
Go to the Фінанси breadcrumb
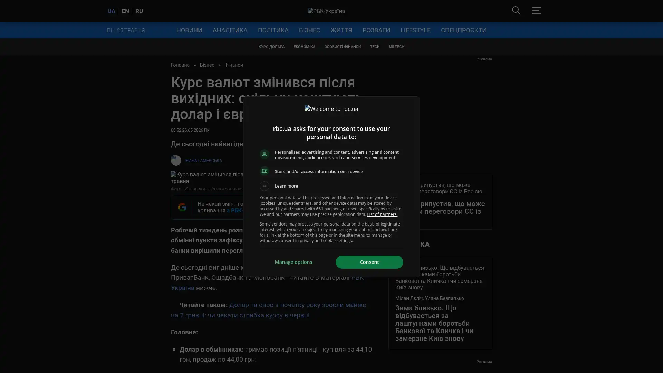[x=233, y=65]
